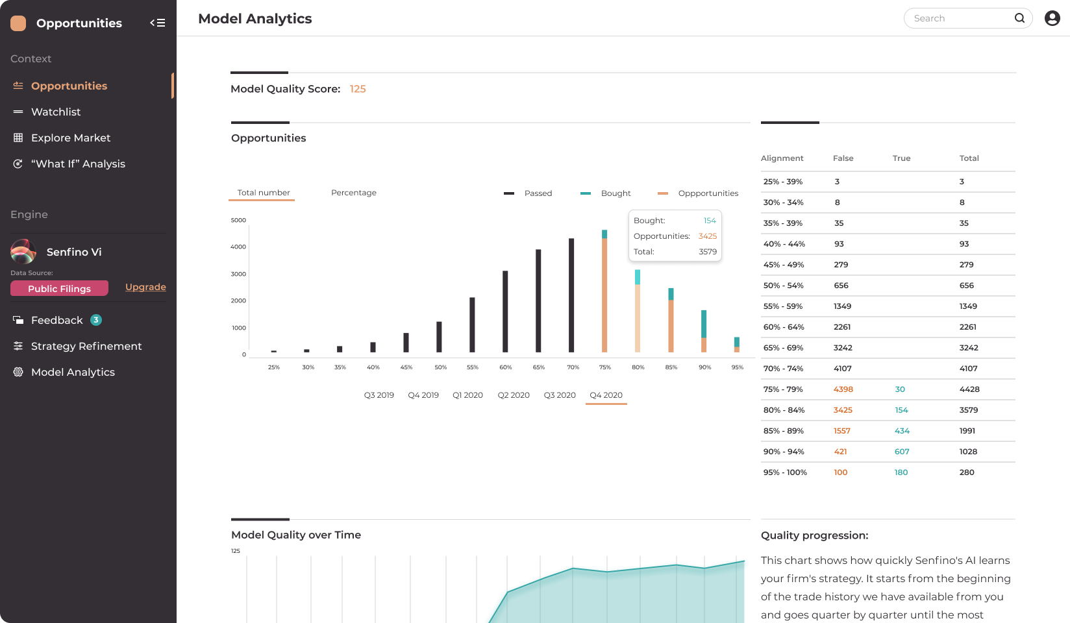1070x623 pixels.
Task: Open the Senfino Vi engine selector
Action: click(74, 252)
